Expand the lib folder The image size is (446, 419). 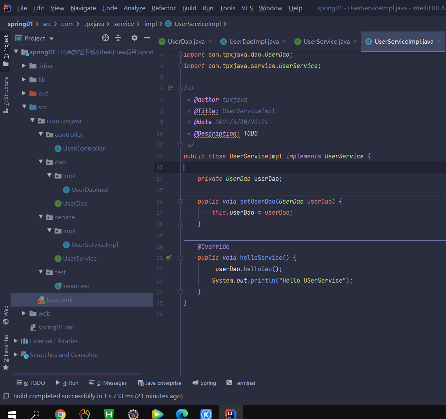point(24,79)
